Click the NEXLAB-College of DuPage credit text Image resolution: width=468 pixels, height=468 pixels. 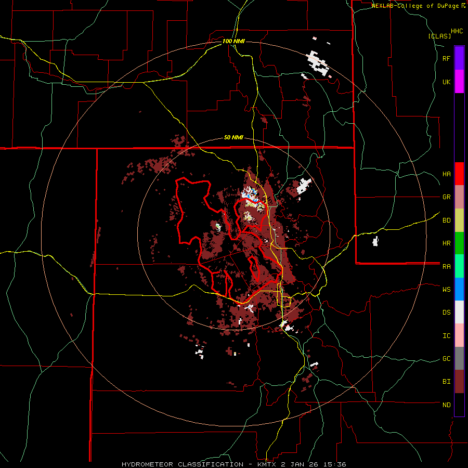[x=416, y=6]
